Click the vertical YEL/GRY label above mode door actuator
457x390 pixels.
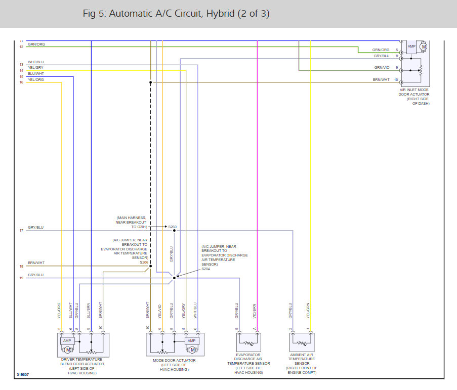pos(184,311)
